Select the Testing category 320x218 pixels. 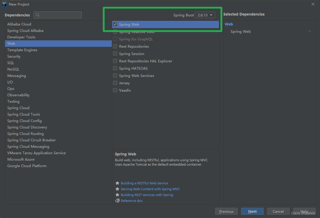[x=58, y=102]
